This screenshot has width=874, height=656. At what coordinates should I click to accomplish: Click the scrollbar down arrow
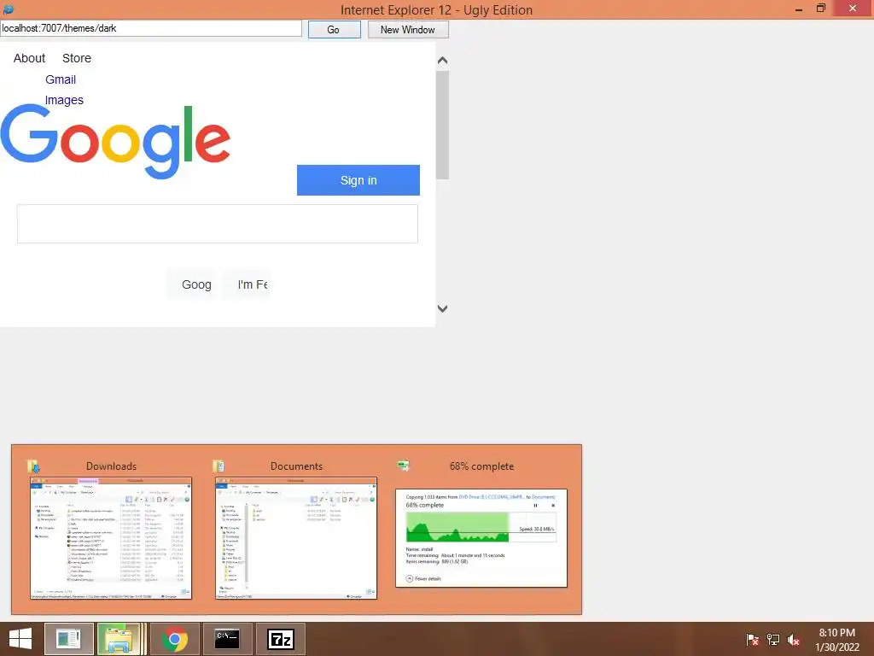point(443,308)
